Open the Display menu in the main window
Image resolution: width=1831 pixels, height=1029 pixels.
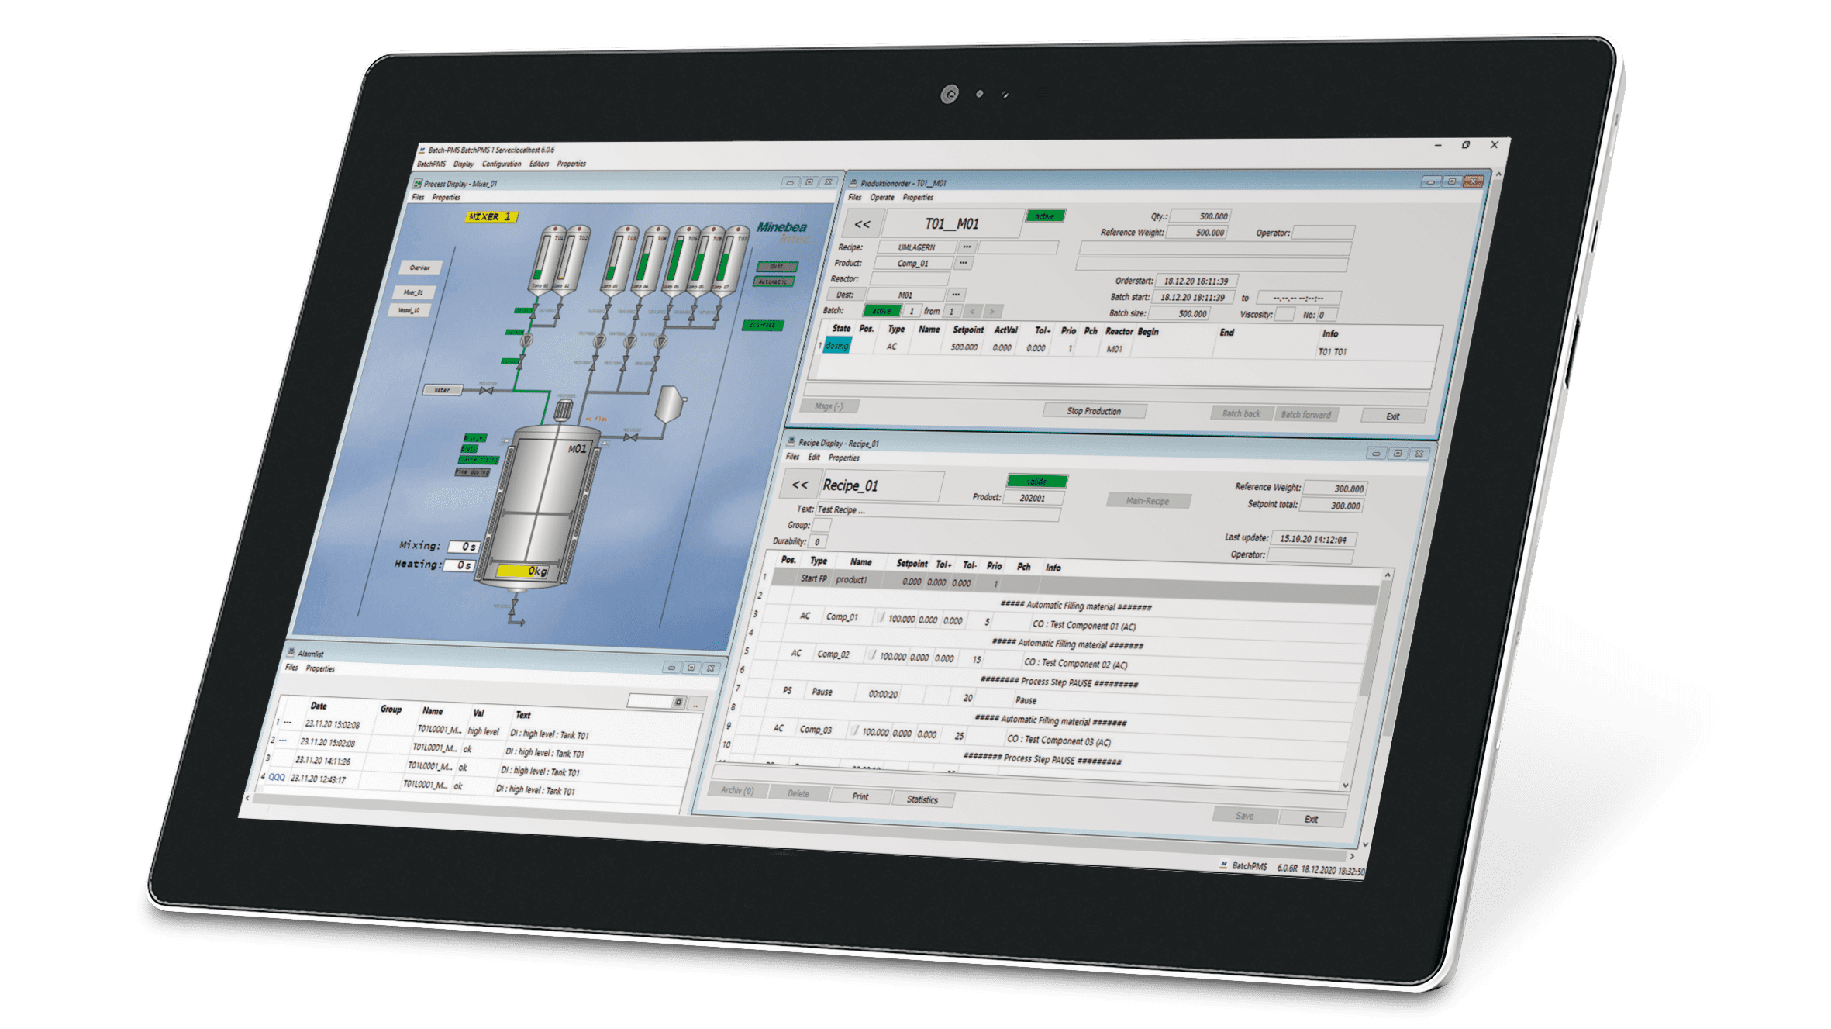coord(464,164)
